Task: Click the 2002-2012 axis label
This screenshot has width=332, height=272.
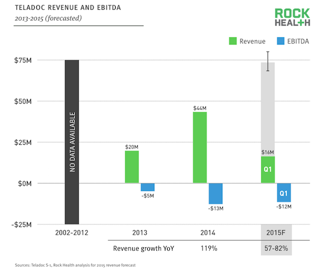Action: click(72, 232)
